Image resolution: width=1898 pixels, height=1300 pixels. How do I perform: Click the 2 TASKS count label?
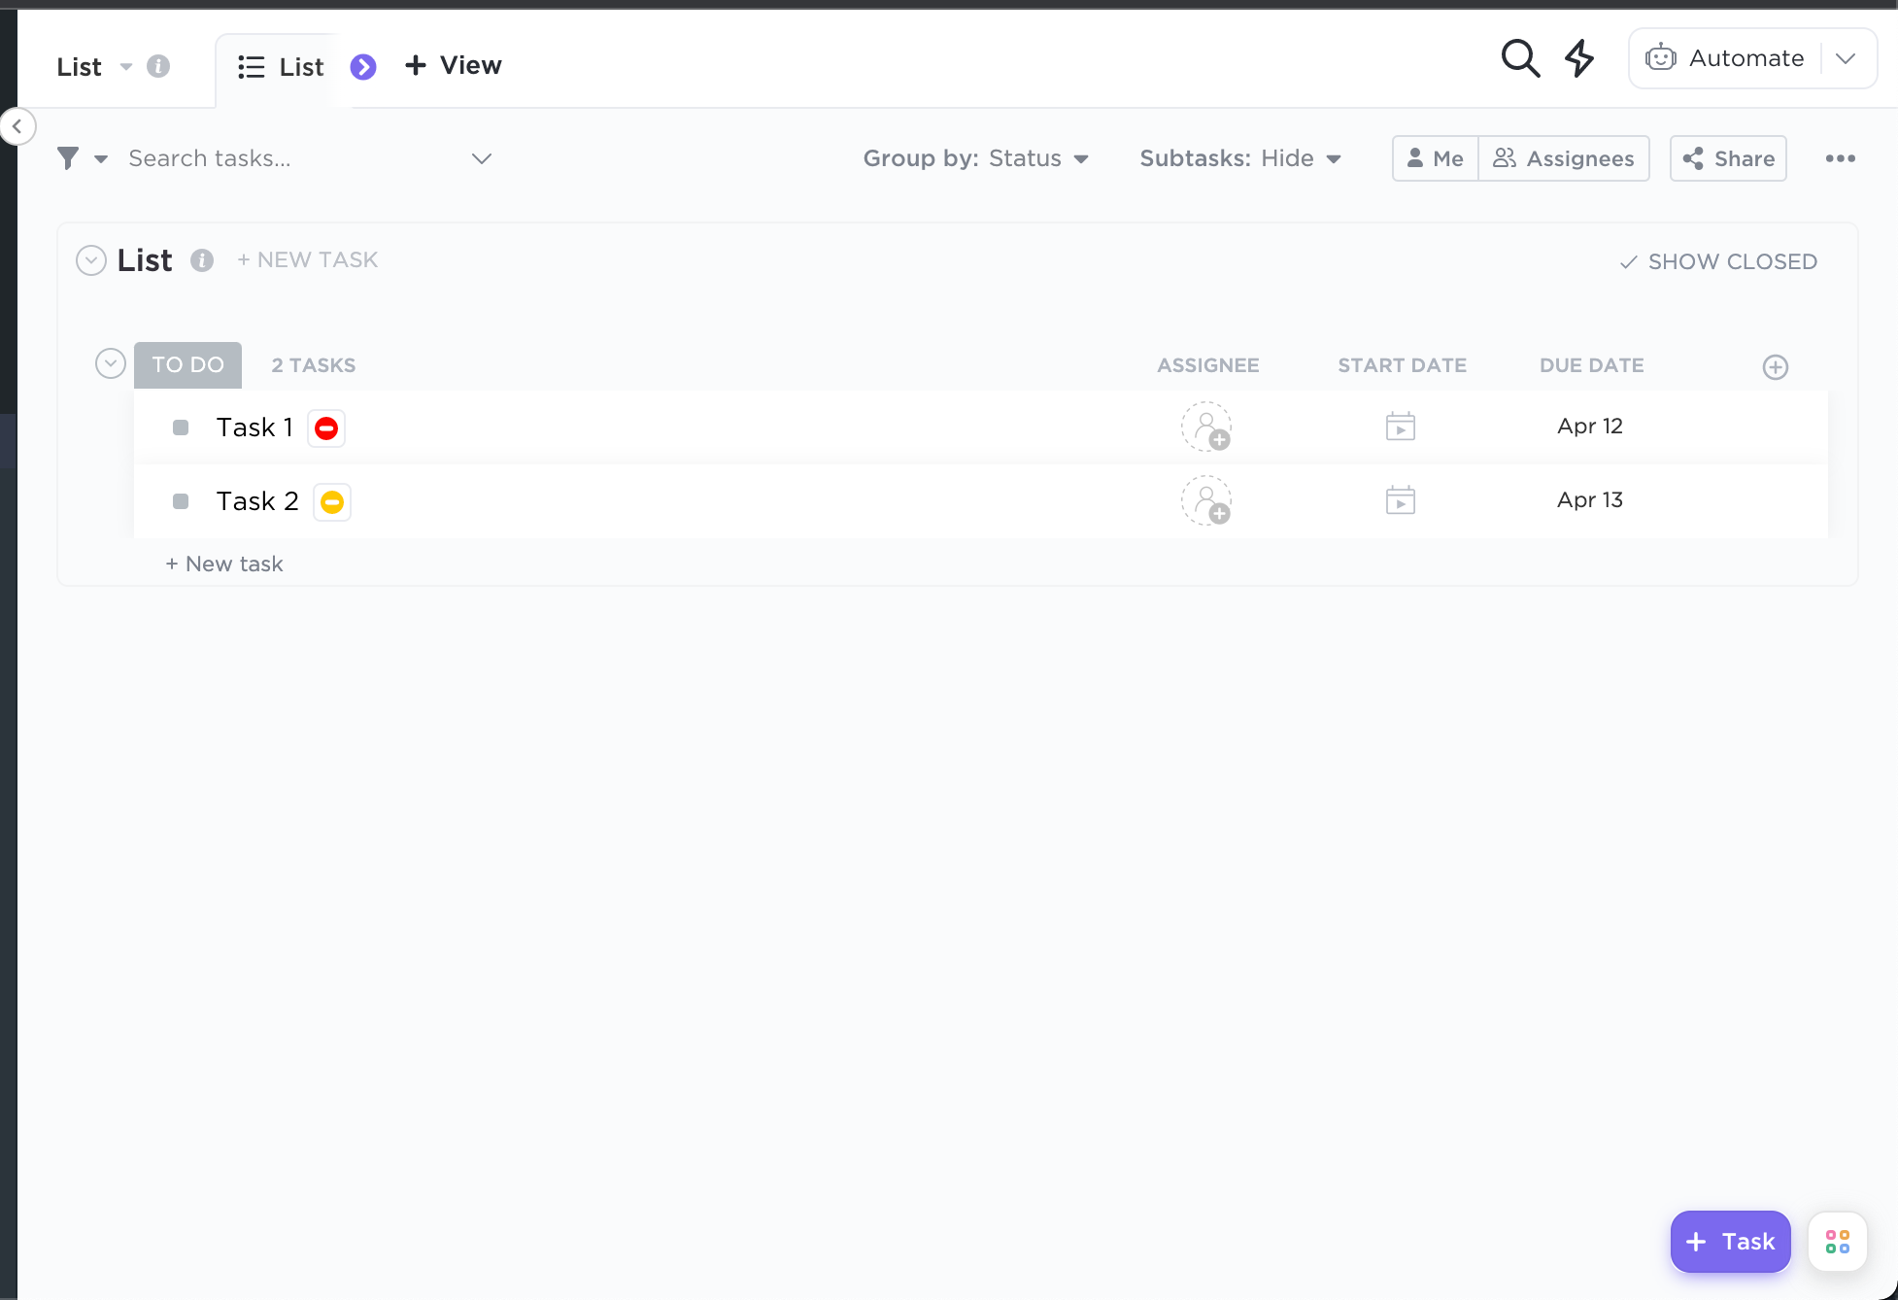314,365
